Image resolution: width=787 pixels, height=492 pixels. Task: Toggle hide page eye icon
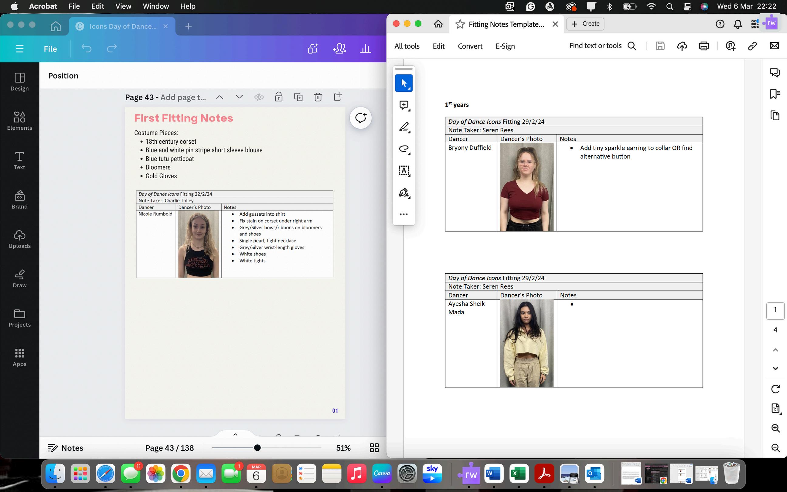(x=259, y=97)
